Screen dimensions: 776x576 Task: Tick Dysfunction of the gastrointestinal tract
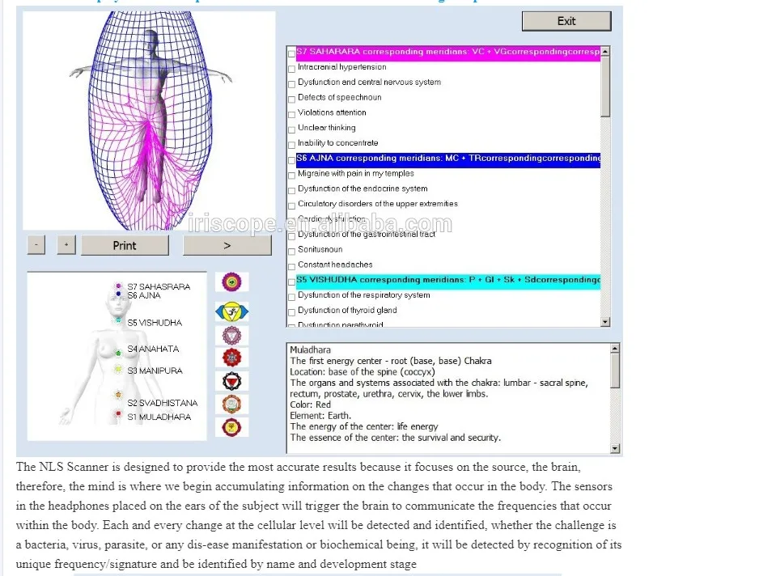[292, 236]
